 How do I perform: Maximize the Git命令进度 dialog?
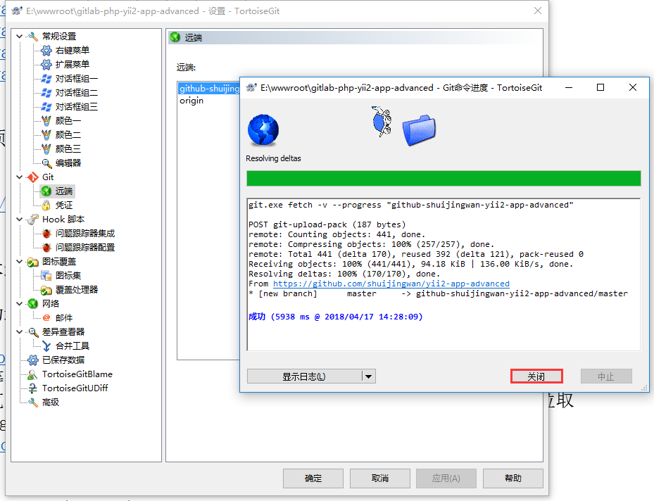pos(600,87)
